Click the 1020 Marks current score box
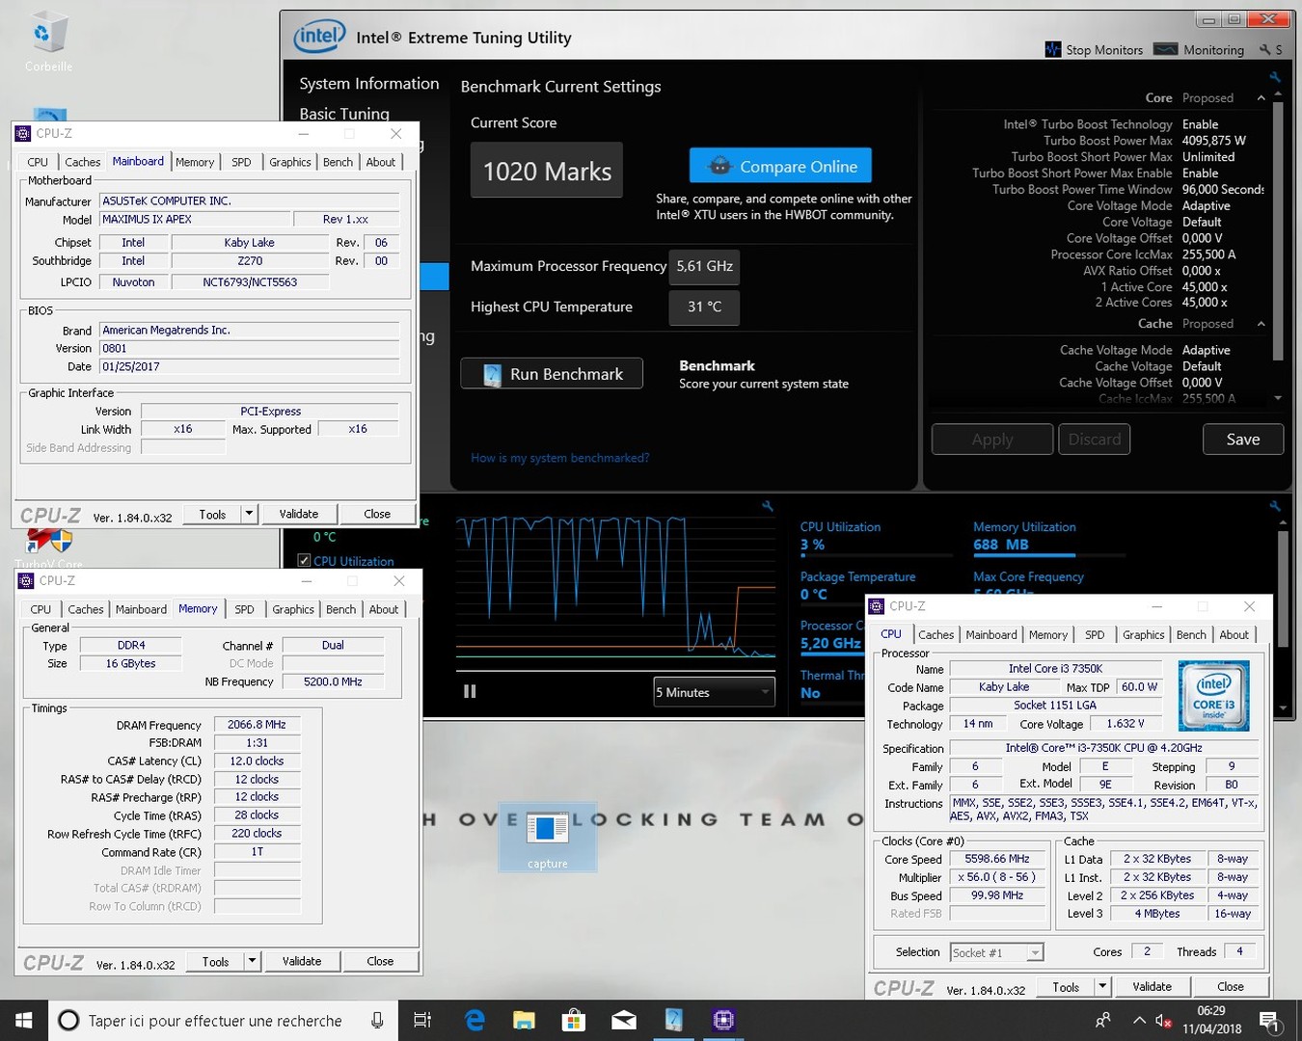 pyautogui.click(x=547, y=171)
